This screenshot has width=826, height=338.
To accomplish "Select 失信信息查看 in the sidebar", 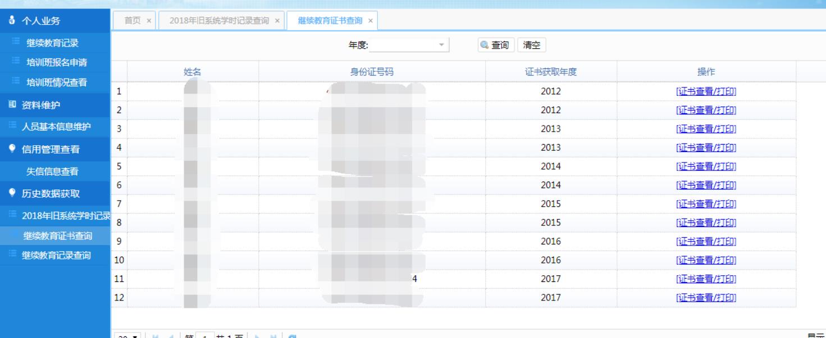I will [52, 172].
